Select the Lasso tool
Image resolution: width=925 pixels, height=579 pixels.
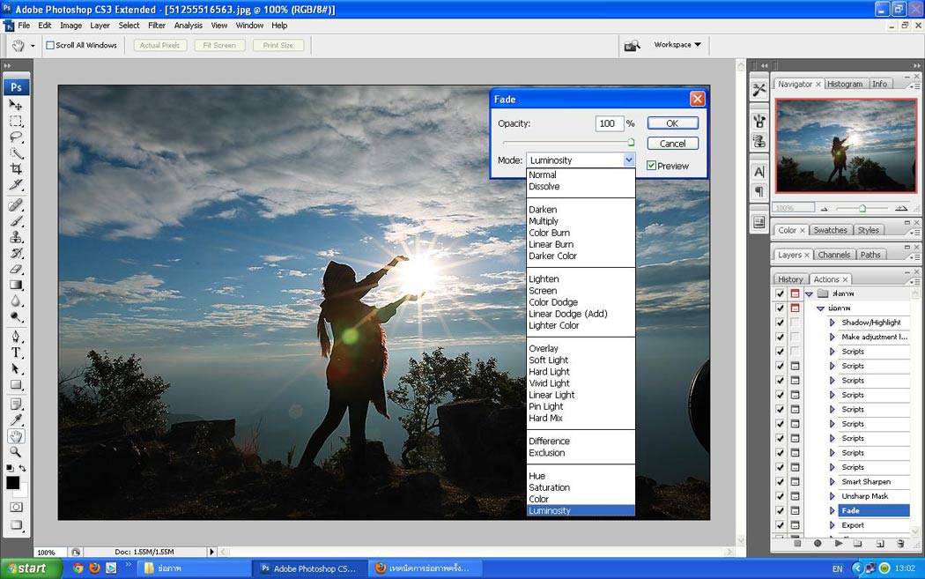pos(16,137)
